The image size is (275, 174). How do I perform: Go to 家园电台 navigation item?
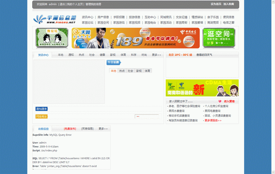tap(150, 23)
